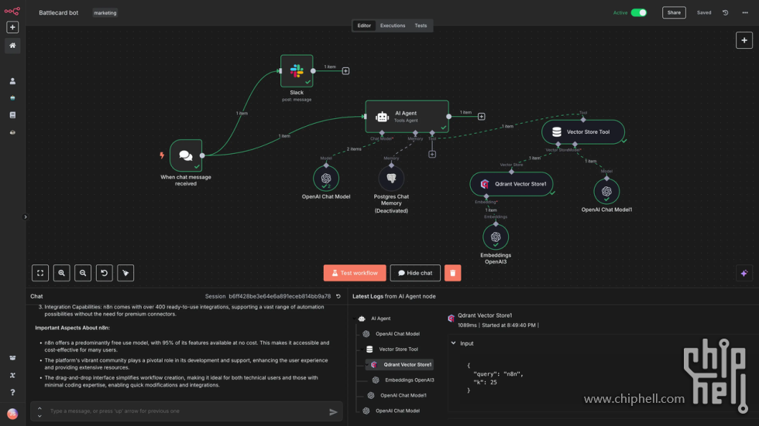Tidy up workflow nodes button

click(x=125, y=273)
